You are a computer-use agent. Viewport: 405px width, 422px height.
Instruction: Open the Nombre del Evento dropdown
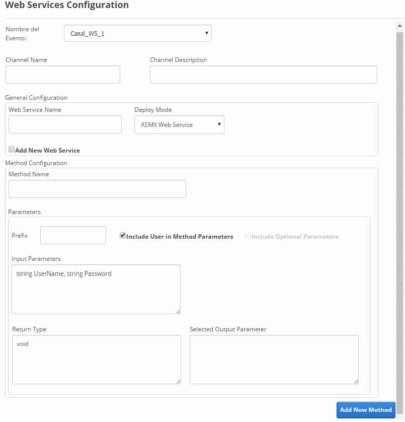(x=138, y=33)
